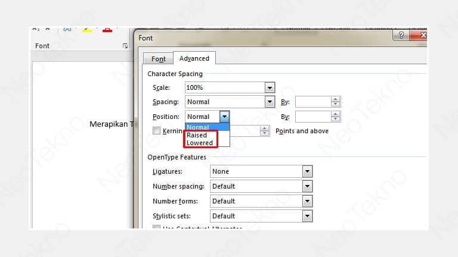Open the Spacing dropdown arrow
Viewport: 458px width, 257px height.
[270, 102]
